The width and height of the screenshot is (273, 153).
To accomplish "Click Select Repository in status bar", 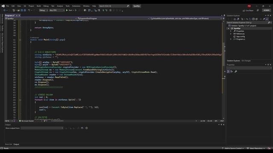I will (256, 148).
